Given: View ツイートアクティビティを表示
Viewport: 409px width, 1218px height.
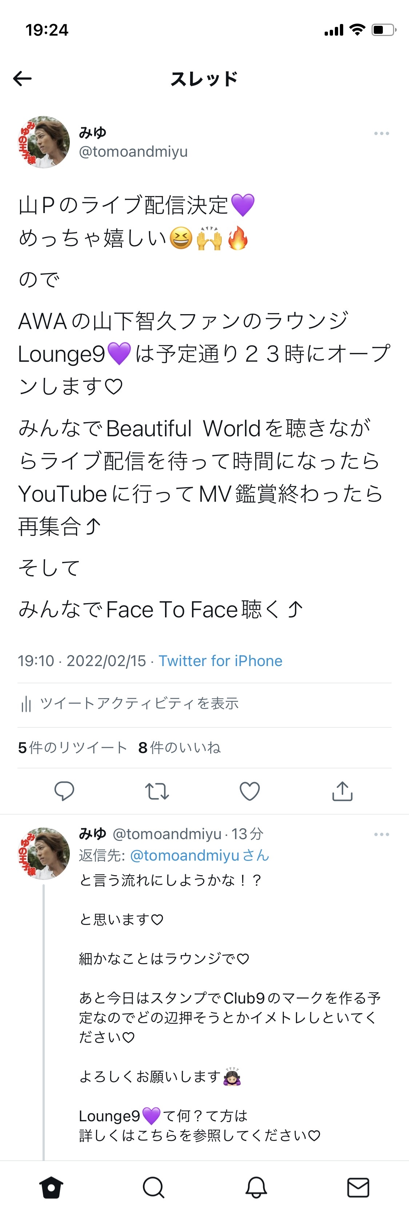Looking at the screenshot, I should click(x=139, y=704).
